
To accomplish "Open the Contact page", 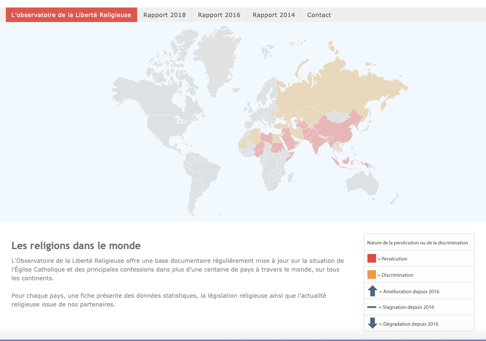I will click(319, 15).
